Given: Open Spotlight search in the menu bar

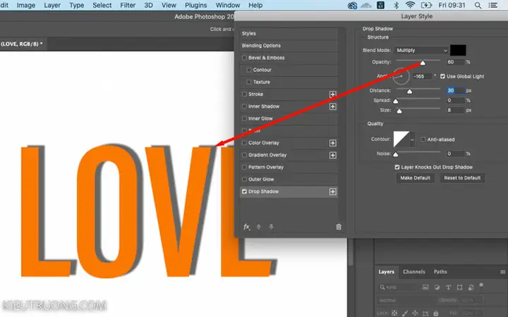Looking at the screenshot, I should (x=478, y=5).
